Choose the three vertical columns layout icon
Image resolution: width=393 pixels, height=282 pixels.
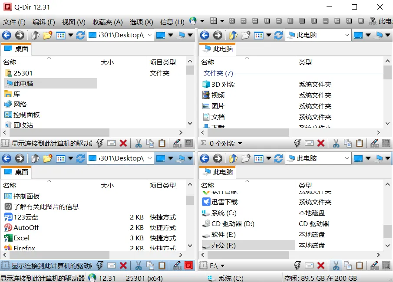pyautogui.click(x=290, y=21)
